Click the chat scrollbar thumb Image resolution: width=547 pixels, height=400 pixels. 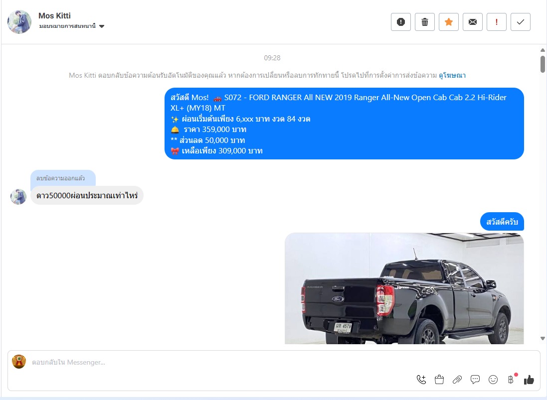click(543, 64)
